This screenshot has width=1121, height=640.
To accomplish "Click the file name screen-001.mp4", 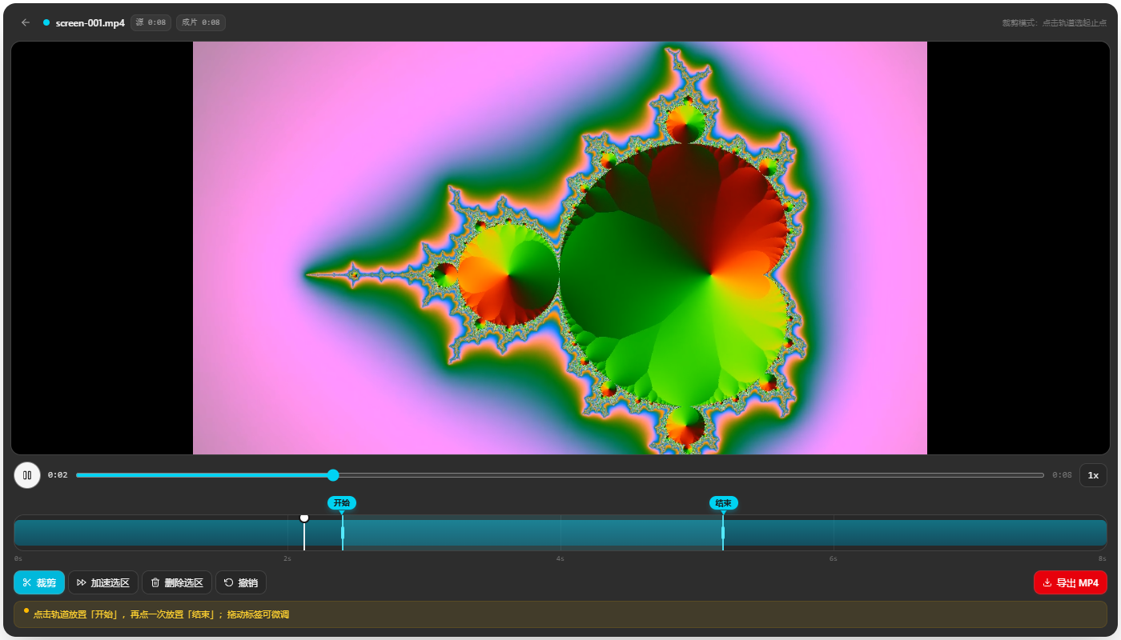I will pos(90,23).
